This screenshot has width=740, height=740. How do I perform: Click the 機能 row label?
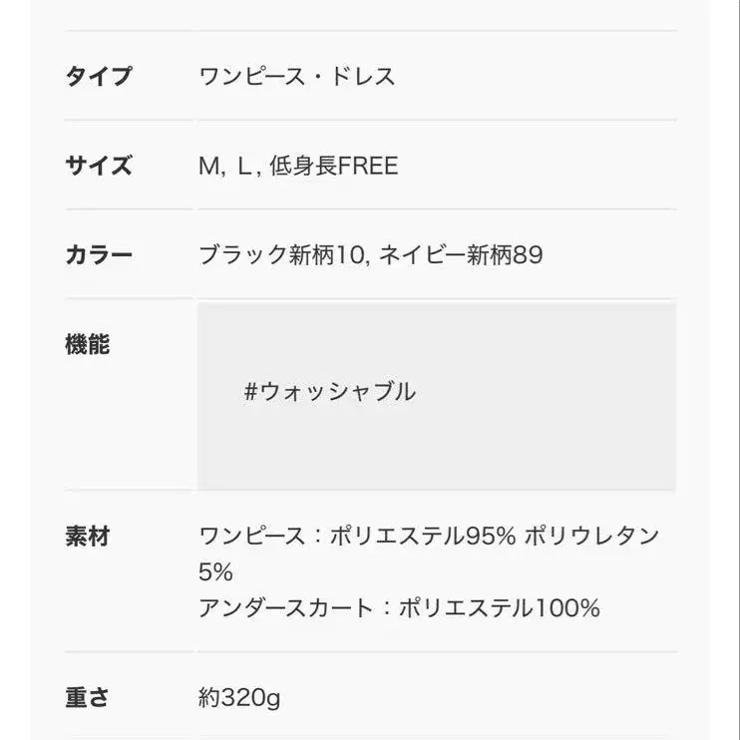click(88, 345)
